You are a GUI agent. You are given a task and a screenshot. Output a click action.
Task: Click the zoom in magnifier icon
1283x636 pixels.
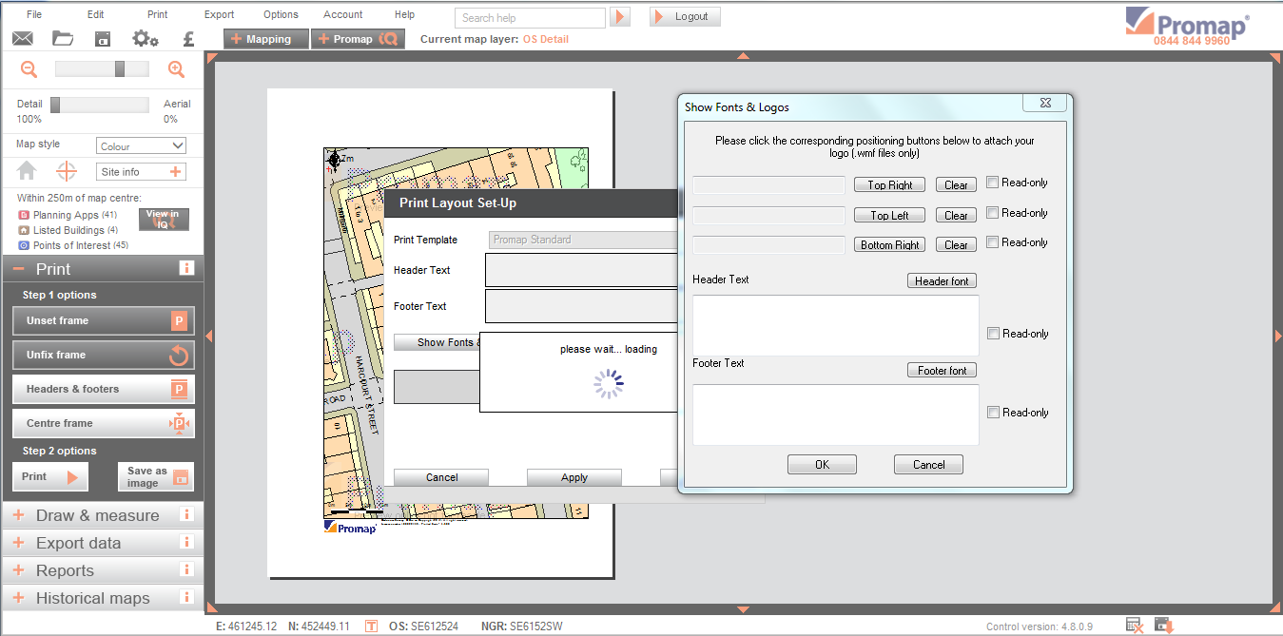pos(175,68)
